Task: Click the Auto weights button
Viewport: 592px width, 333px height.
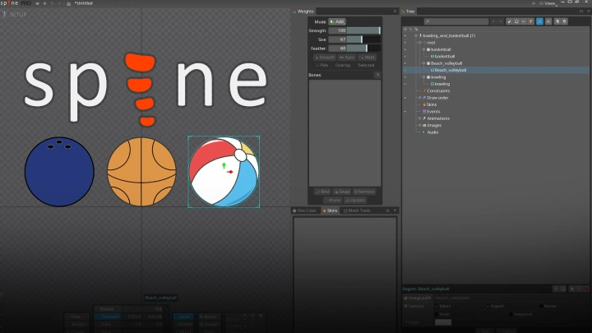Action: click(347, 58)
